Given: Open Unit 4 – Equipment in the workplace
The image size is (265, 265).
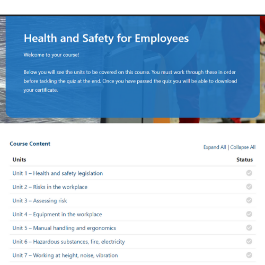Looking at the screenshot, I should [x=57, y=214].
